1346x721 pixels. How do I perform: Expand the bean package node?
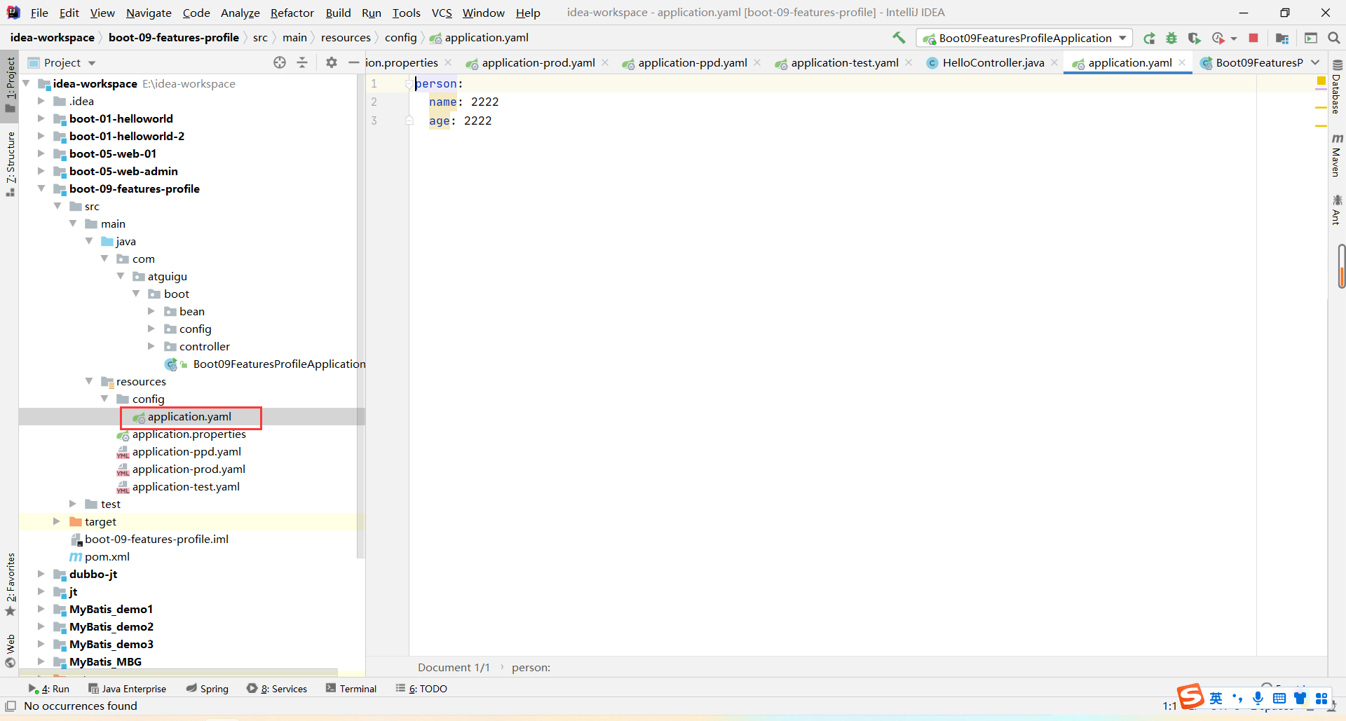tap(151, 311)
